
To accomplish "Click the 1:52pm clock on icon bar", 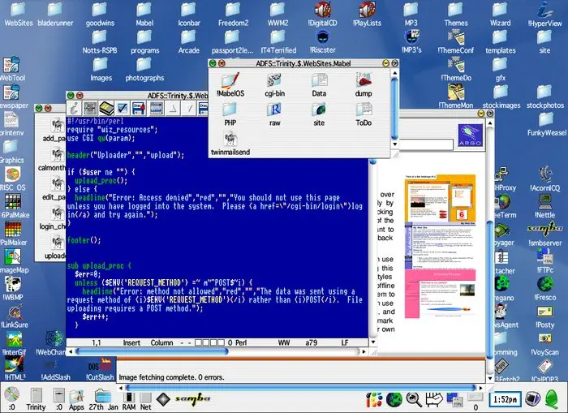I will pyautogui.click(x=505, y=399).
